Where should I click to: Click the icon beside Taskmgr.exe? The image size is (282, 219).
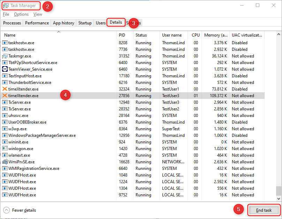(5, 56)
